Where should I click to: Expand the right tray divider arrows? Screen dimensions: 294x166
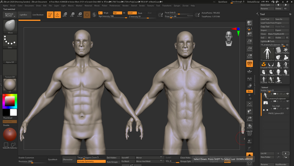tap(254, 85)
